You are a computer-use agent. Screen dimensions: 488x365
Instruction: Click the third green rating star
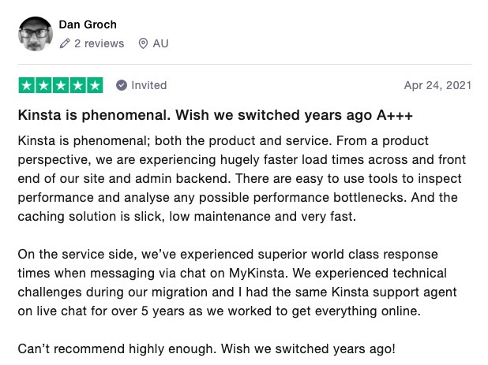[61, 85]
